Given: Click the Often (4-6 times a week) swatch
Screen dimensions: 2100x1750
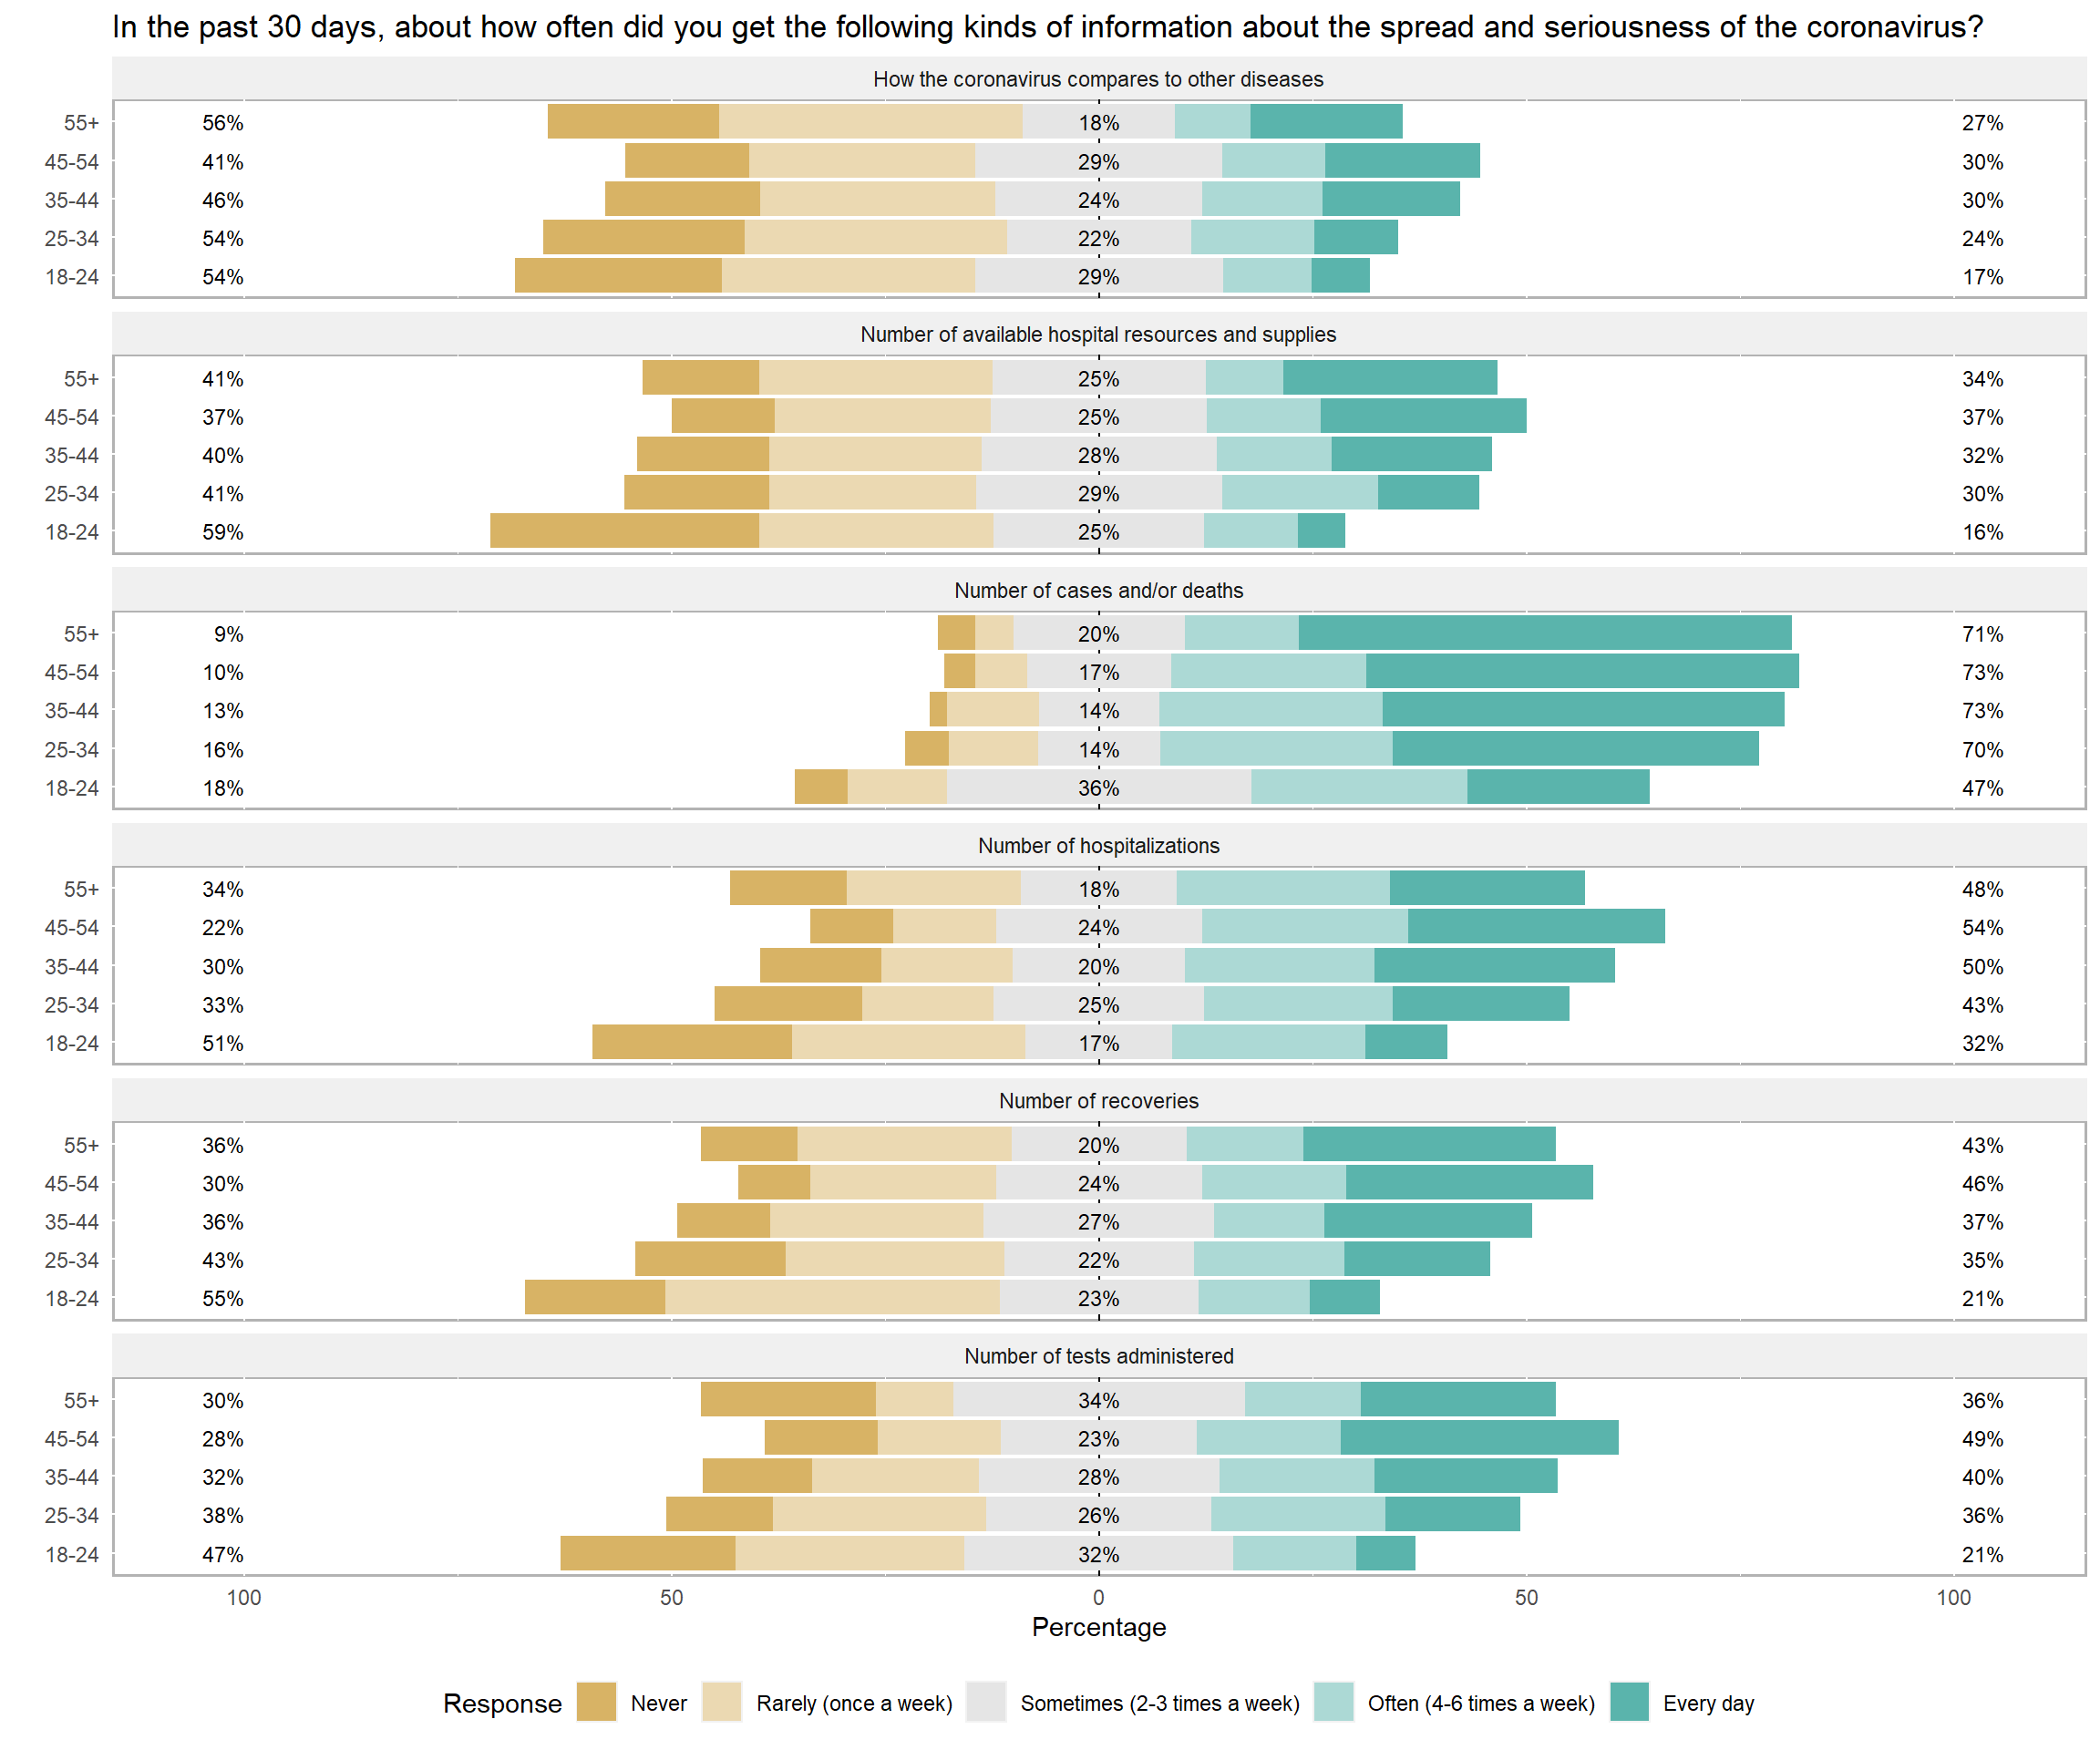Looking at the screenshot, I should tap(1333, 1702).
